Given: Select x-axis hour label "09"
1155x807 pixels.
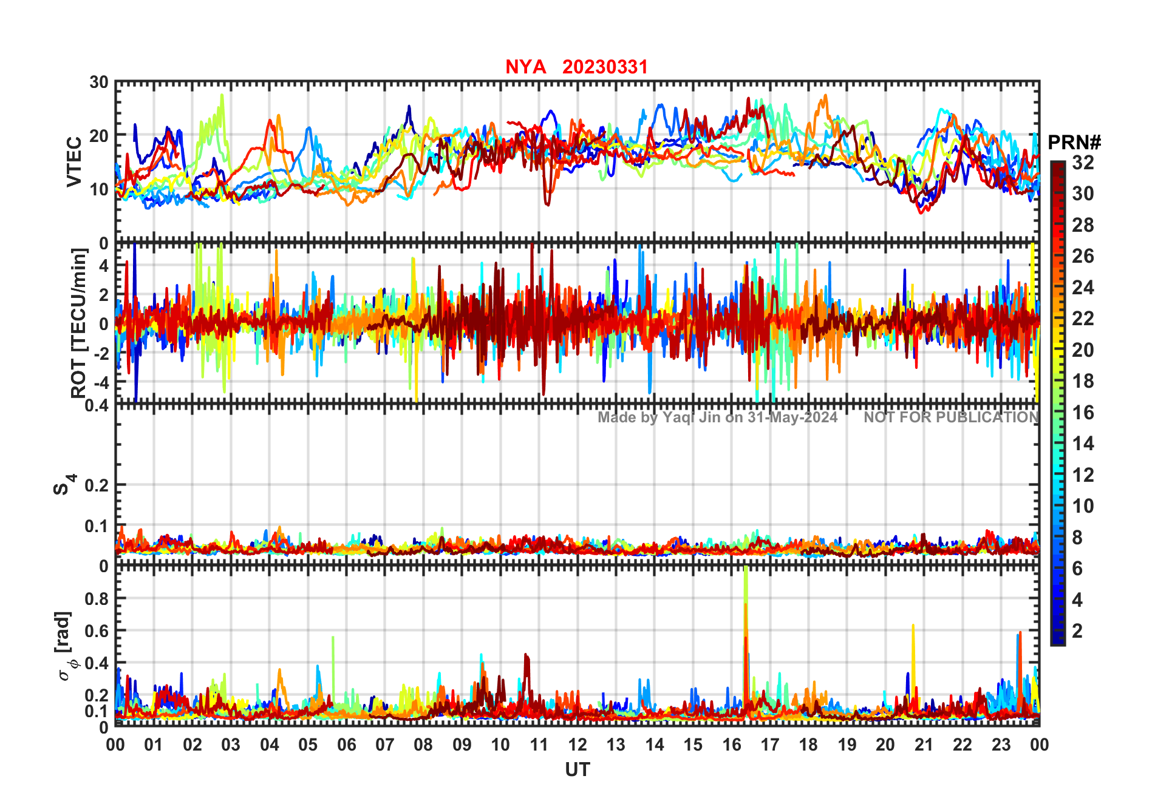Looking at the screenshot, I should click(x=462, y=745).
